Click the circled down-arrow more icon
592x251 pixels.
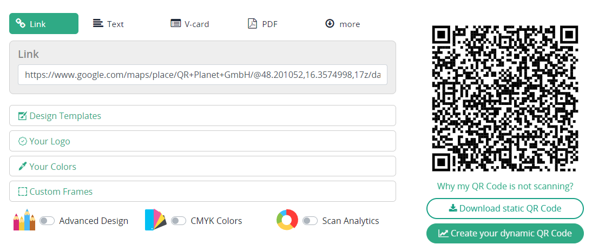pos(330,23)
